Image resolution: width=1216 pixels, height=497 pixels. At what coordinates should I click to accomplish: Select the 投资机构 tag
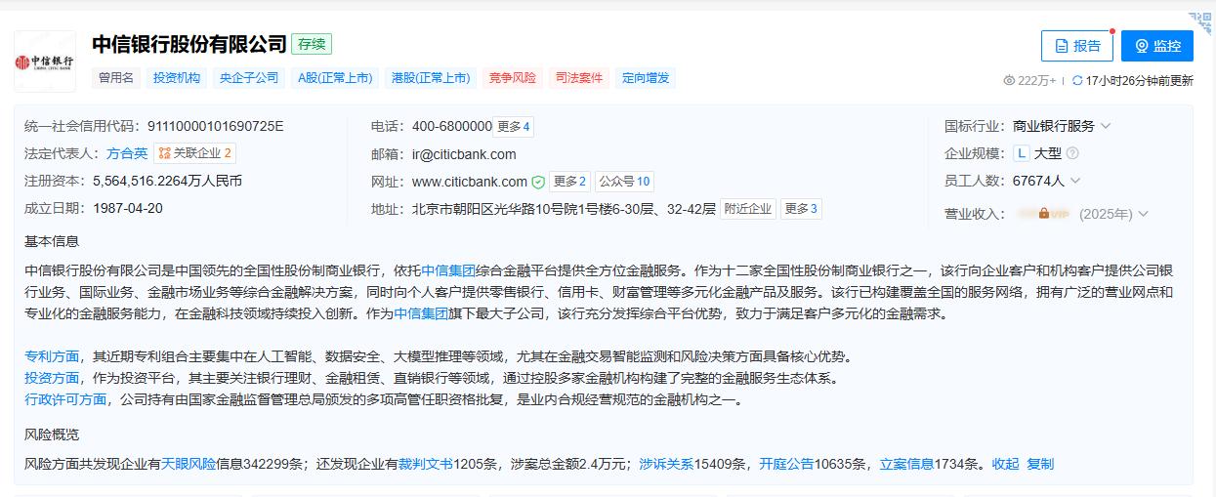click(177, 78)
